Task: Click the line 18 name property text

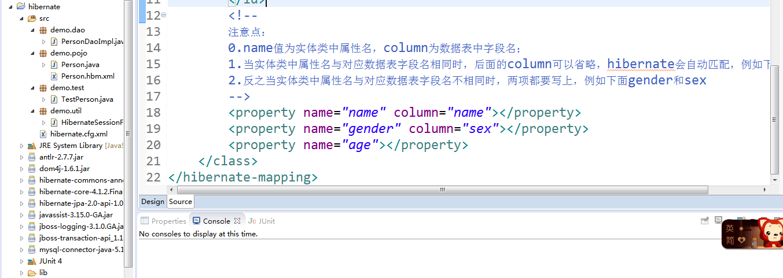Action: point(405,112)
